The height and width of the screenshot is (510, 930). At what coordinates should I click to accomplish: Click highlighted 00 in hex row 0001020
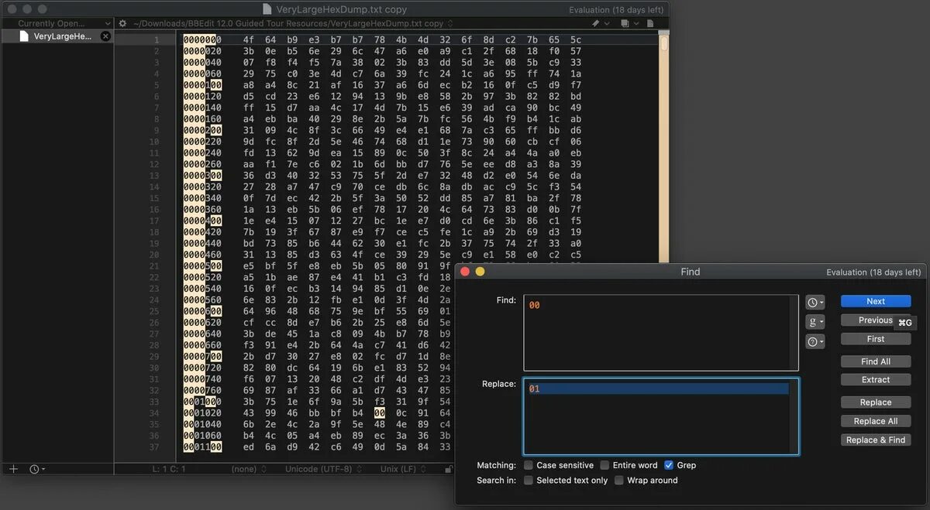[379, 413]
